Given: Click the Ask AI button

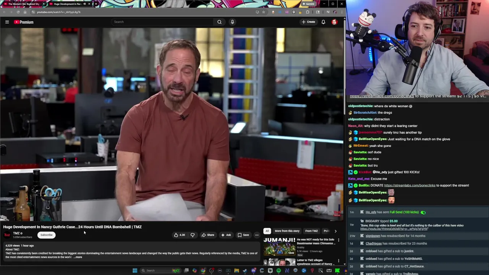Looking at the screenshot, I should 226,235.
